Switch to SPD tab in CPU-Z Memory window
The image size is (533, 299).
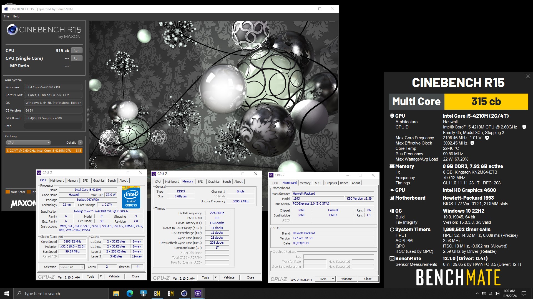[x=200, y=182]
